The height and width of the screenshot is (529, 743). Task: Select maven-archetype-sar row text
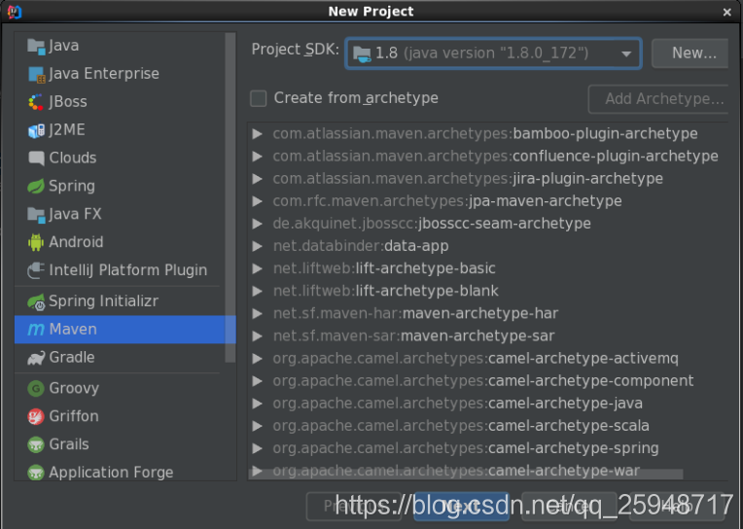pyautogui.click(x=413, y=336)
